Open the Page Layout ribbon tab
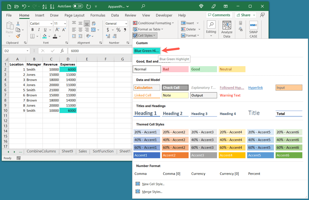The image size is (309, 200). (74, 15)
